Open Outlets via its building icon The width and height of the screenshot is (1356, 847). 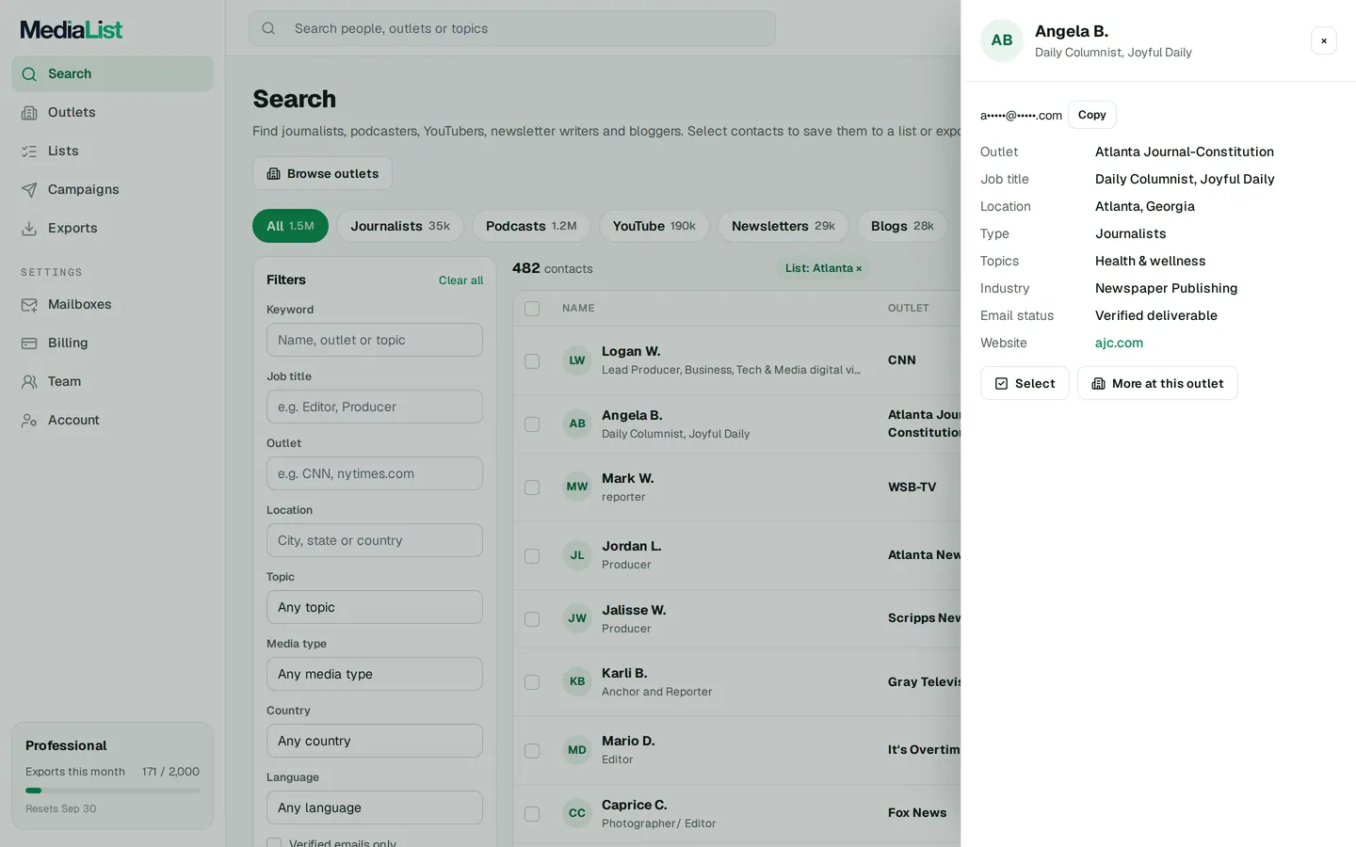[29, 112]
